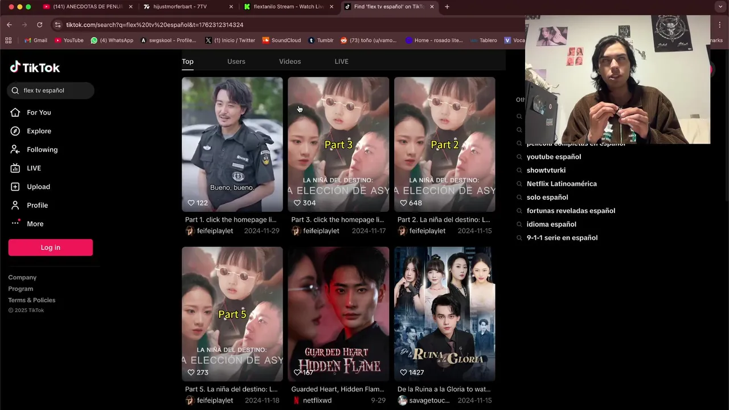Image resolution: width=729 pixels, height=410 pixels.
Task: Open the Twitter Inicio bookmark
Action: [x=230, y=40]
